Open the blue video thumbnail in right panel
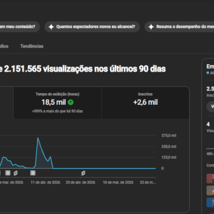The width and height of the screenshot is (214, 214). (x=210, y=202)
